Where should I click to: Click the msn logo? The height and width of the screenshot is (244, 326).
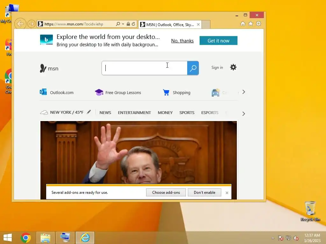(49, 68)
